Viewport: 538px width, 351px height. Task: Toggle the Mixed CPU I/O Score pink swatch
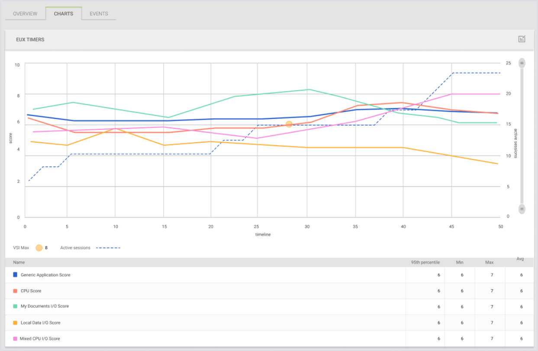(x=16, y=338)
